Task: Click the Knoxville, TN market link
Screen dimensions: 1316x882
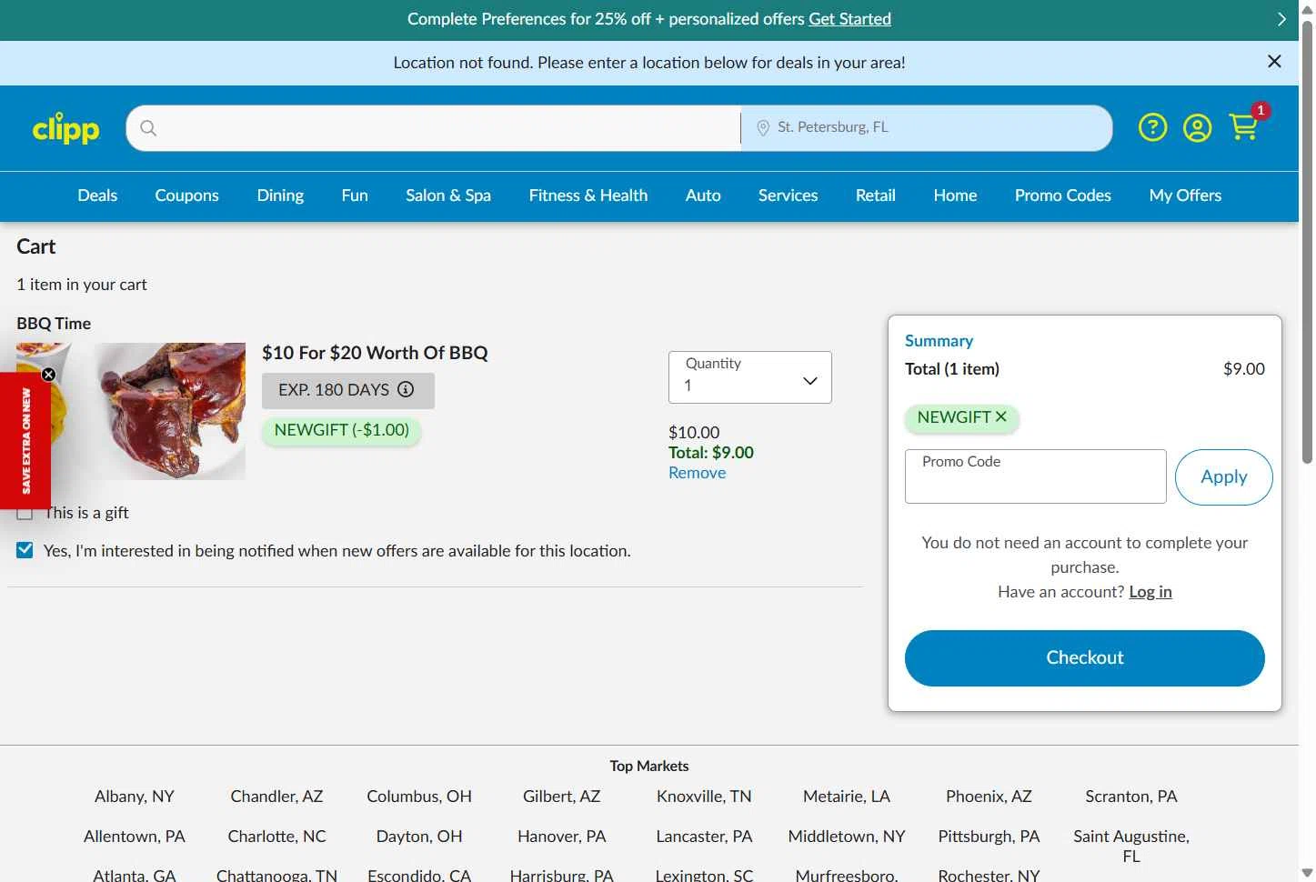Action: [x=705, y=797]
